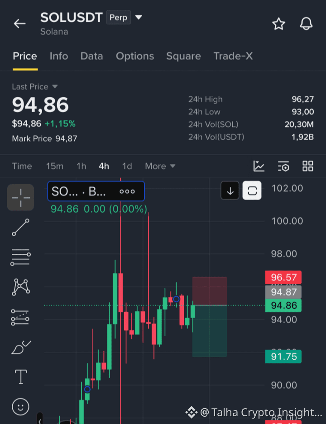Open price alert bell icon
The width and height of the screenshot is (326, 424).
pyautogui.click(x=306, y=24)
